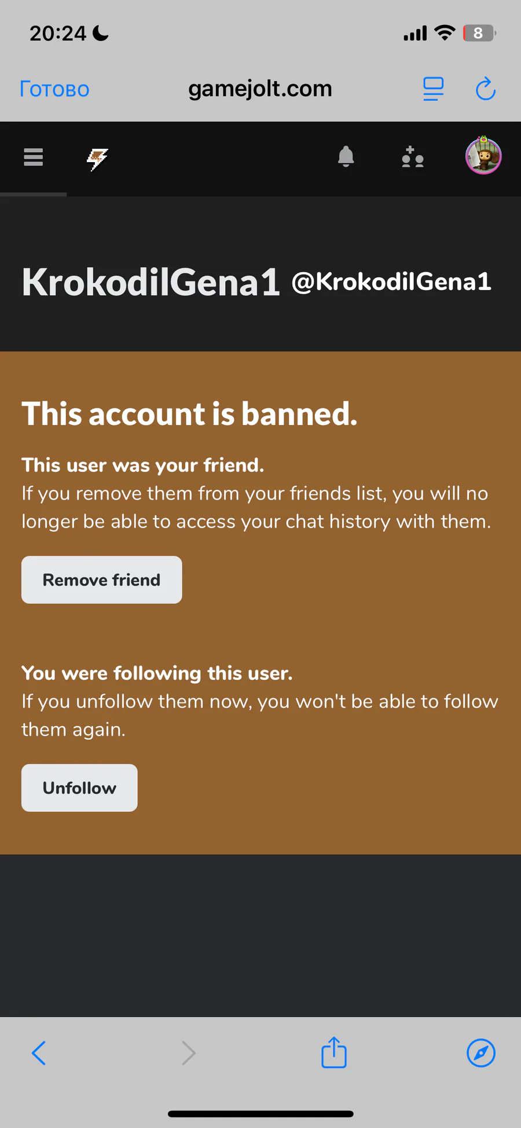Tap the home indicator bar
The image size is (521, 1128).
pos(260,1114)
